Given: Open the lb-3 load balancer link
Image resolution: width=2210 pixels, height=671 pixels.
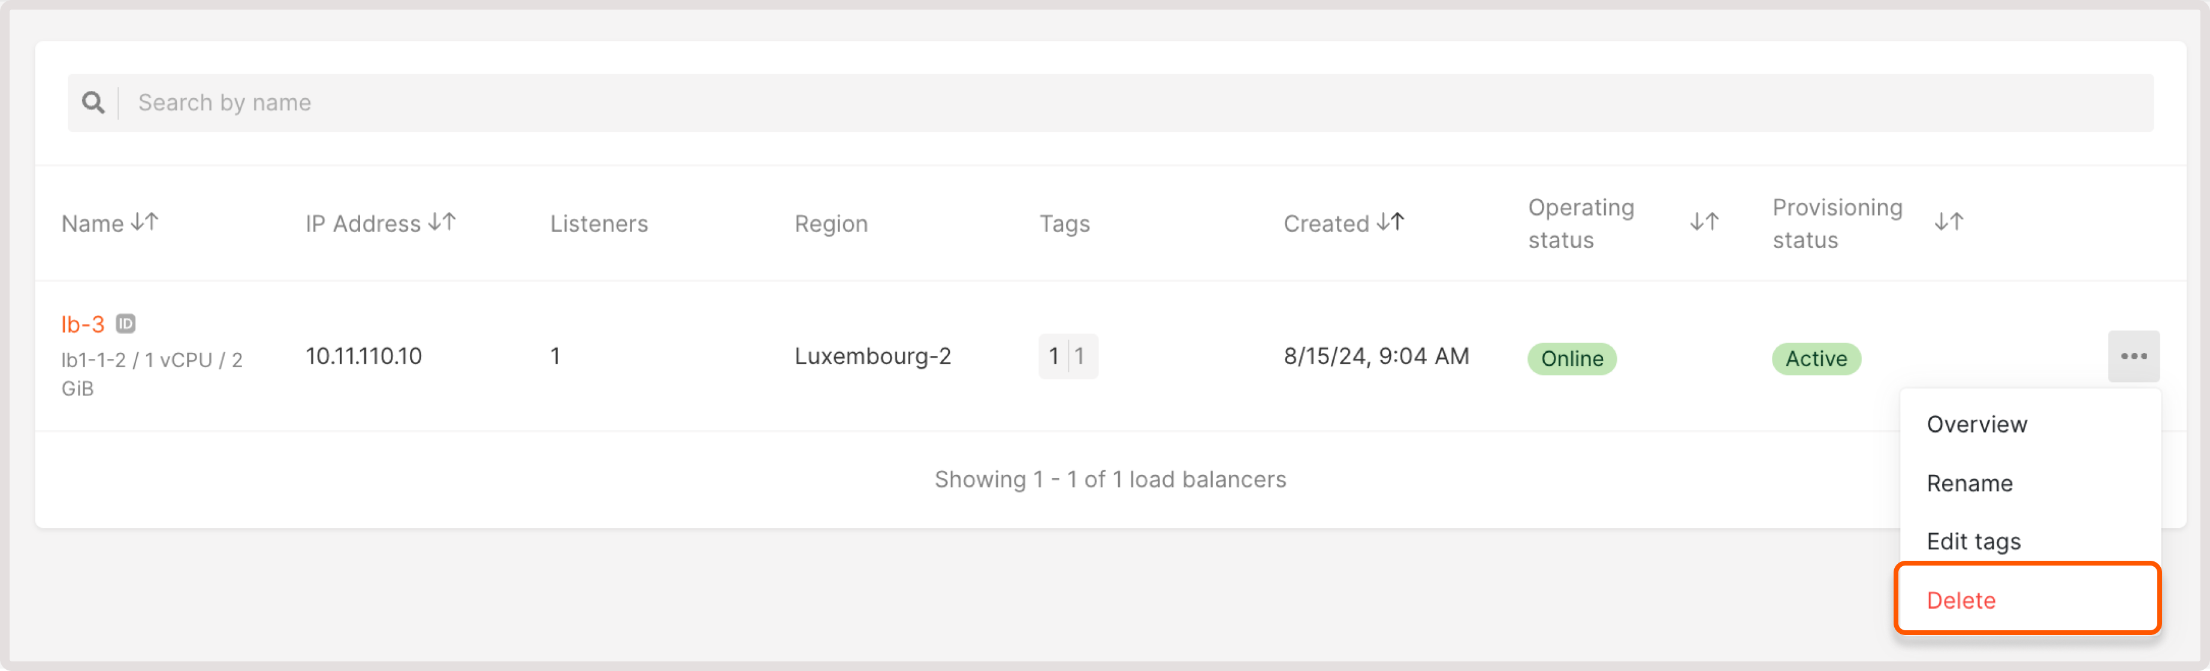Looking at the screenshot, I should pos(82,324).
